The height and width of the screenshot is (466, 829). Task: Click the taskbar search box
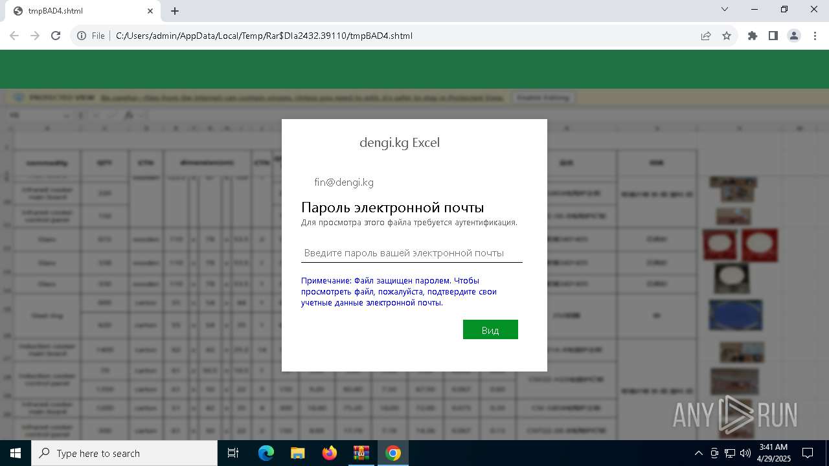pyautogui.click(x=124, y=453)
